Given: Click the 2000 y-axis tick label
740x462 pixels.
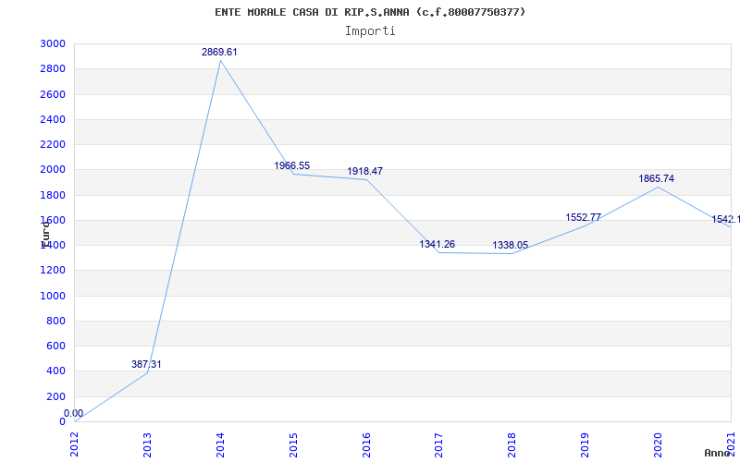Looking at the screenshot, I should (53, 170).
